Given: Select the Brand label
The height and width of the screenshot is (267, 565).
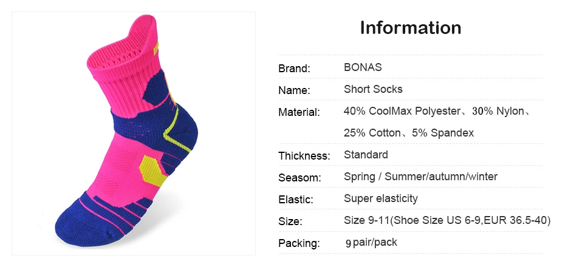Looking at the screenshot, I should (294, 69).
